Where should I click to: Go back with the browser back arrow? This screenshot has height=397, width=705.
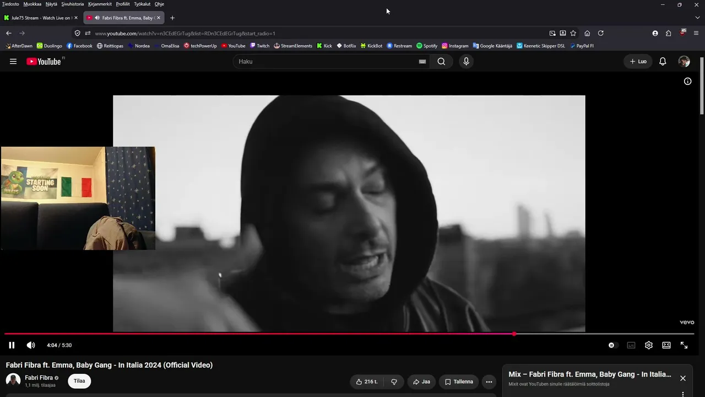(x=9, y=33)
